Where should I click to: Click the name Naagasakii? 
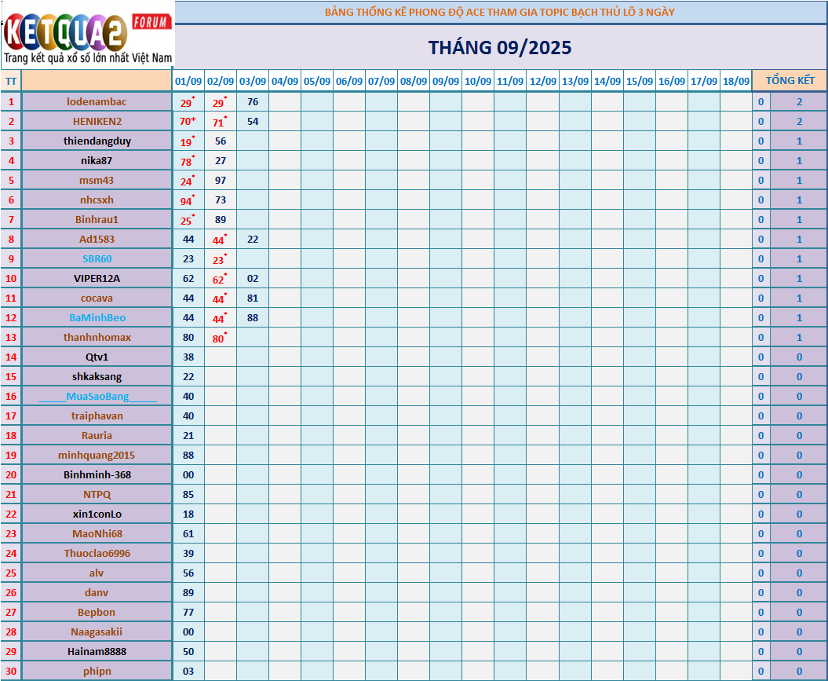[97, 632]
